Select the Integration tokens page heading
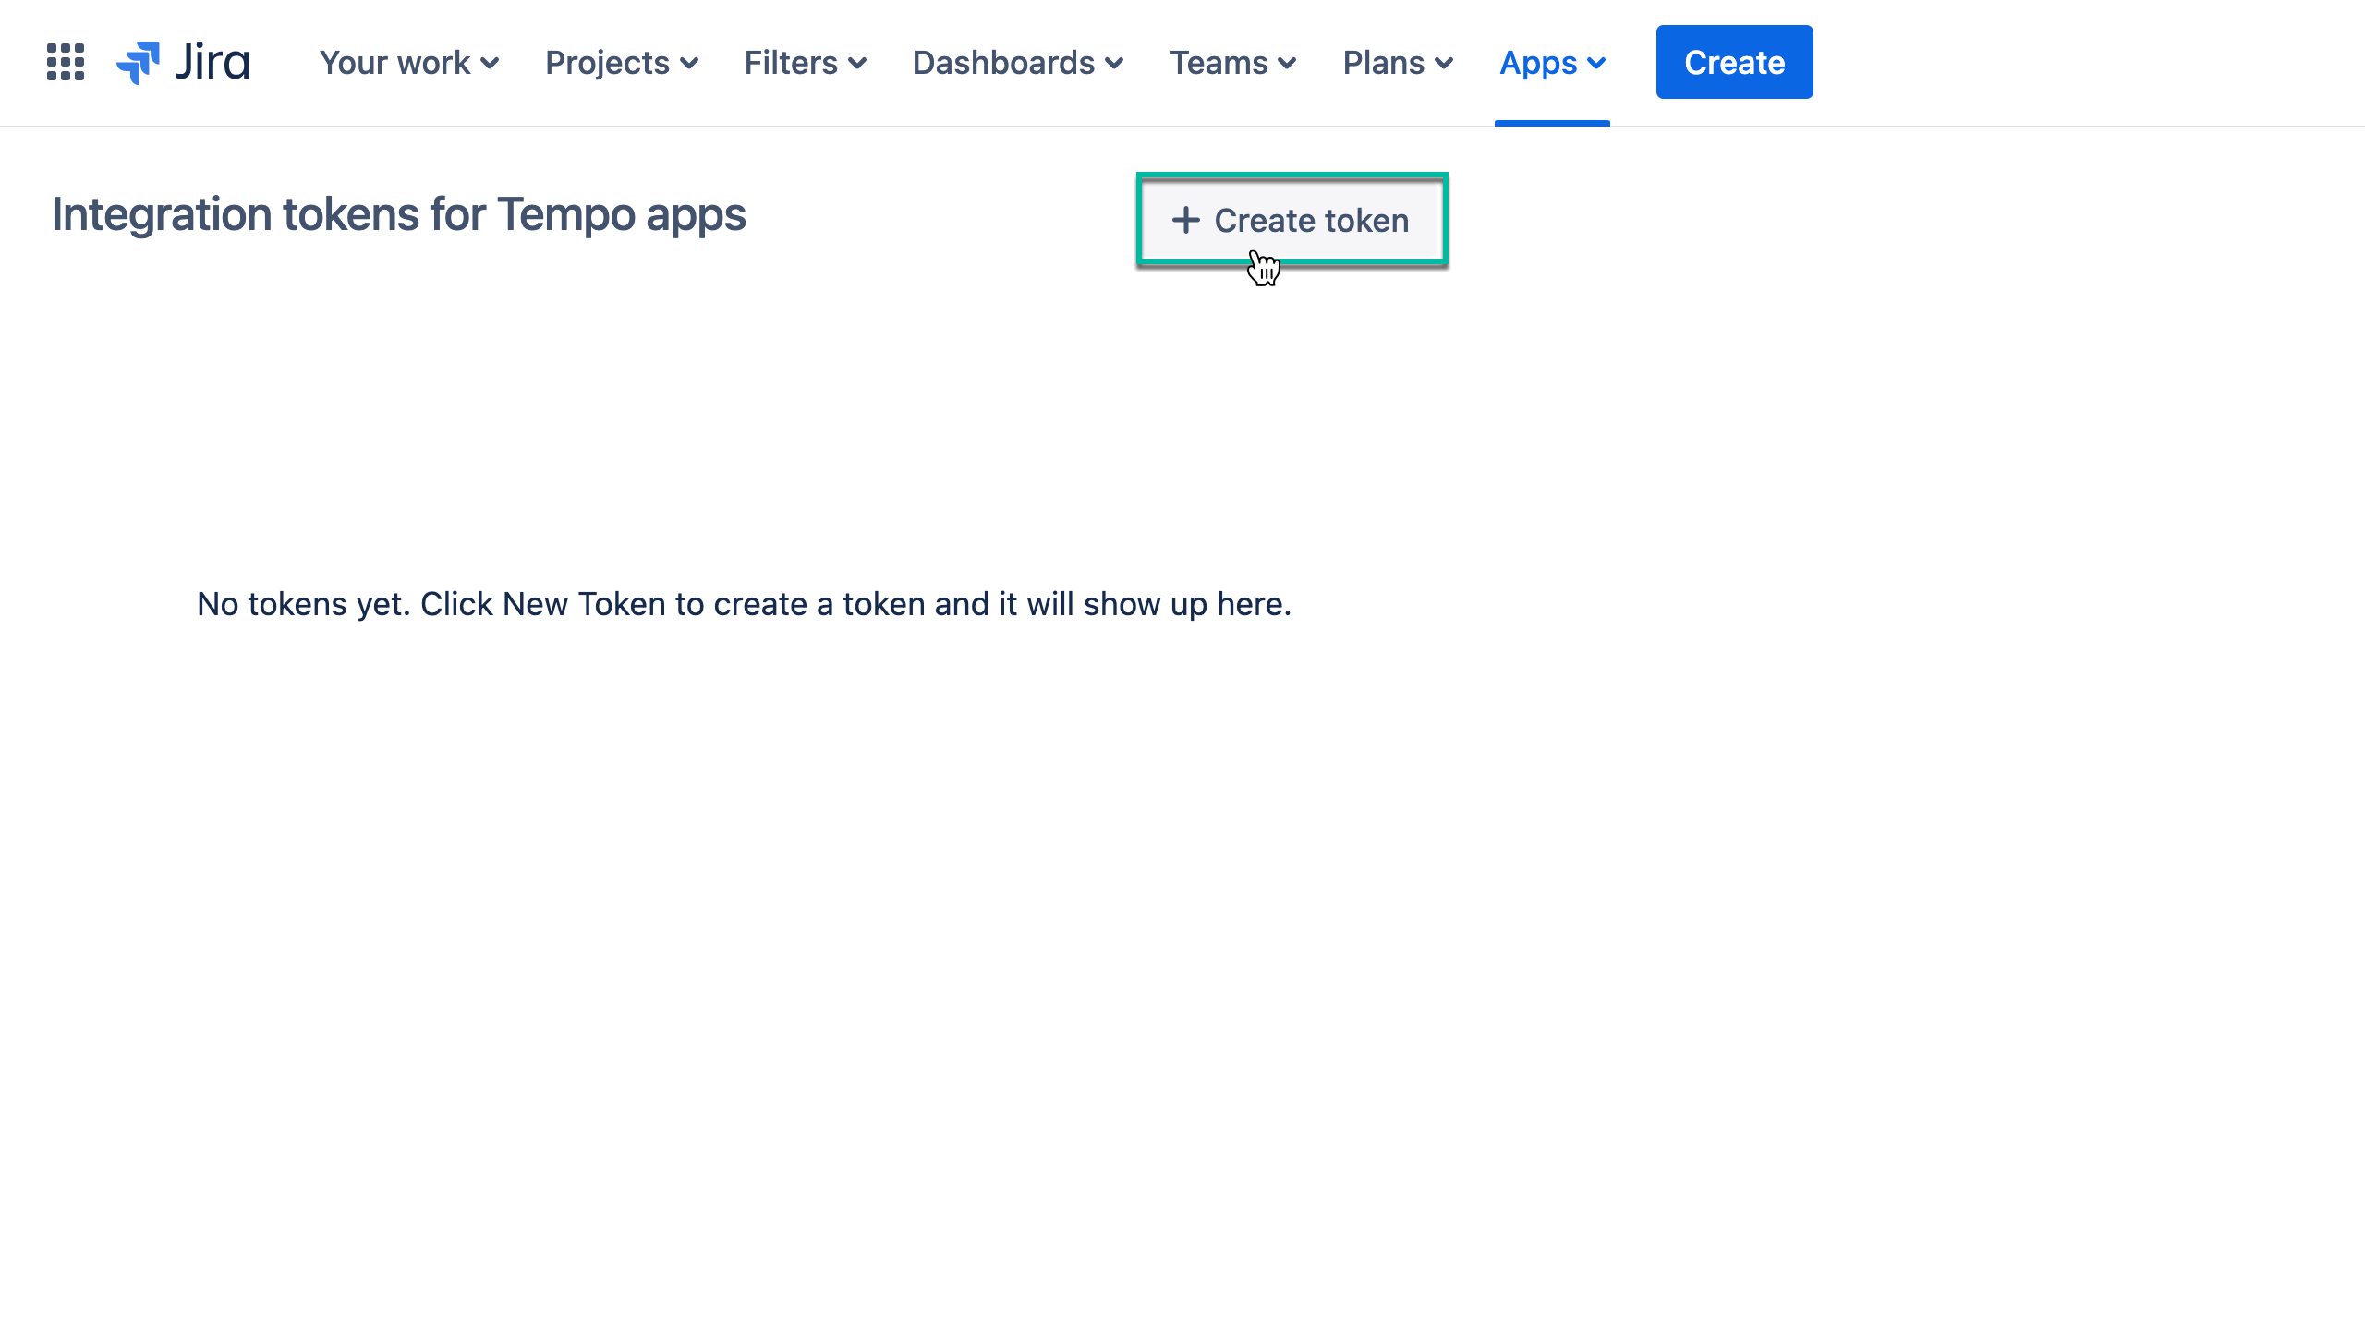 (x=400, y=214)
